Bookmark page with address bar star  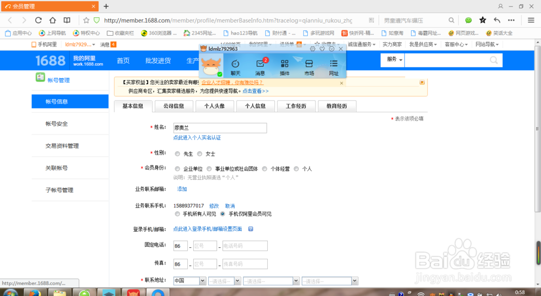click(86, 21)
